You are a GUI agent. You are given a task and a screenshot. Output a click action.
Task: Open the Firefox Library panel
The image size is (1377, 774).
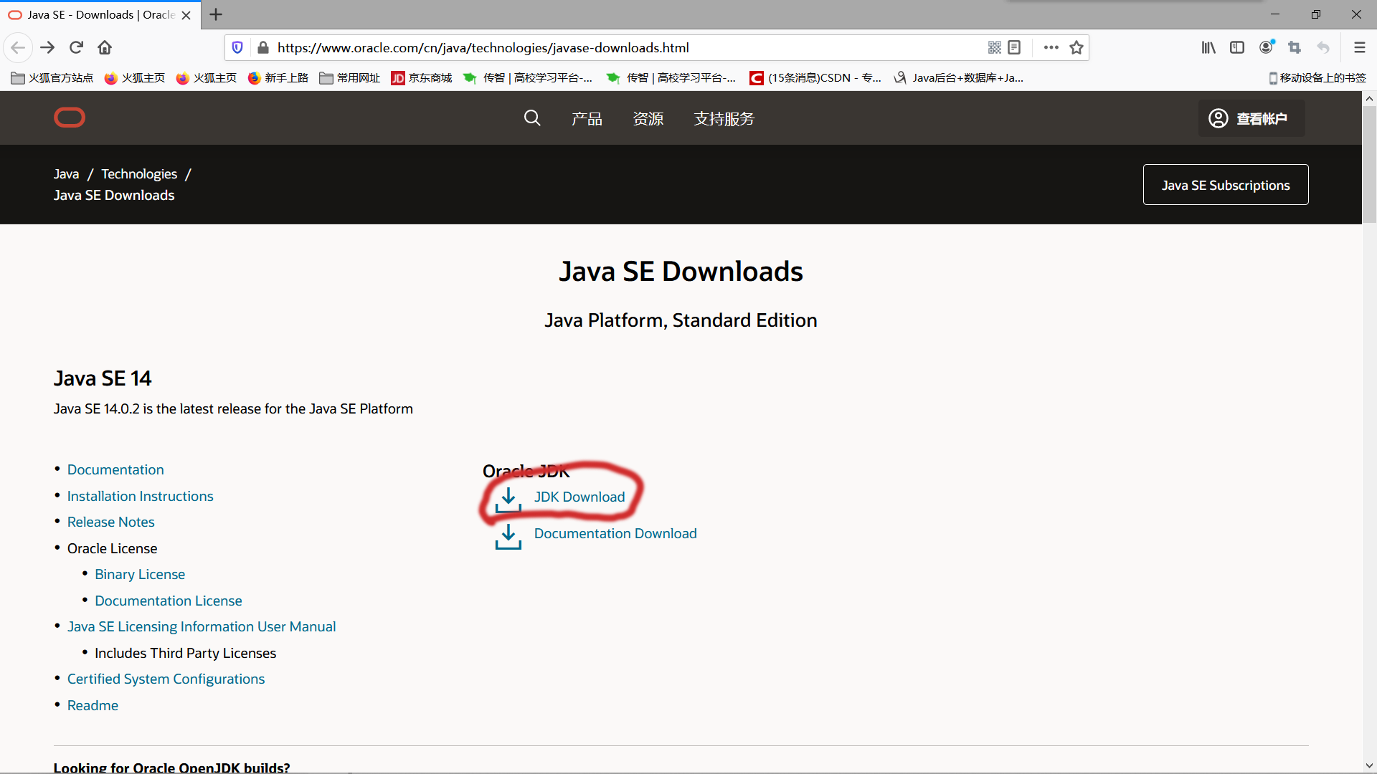(1208, 47)
